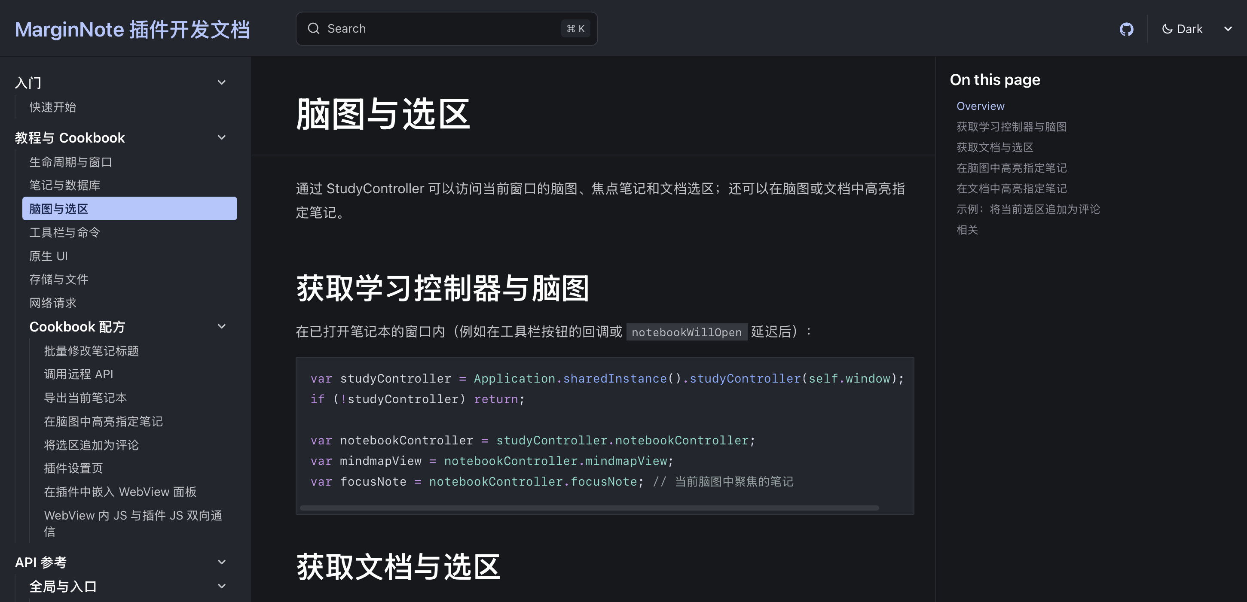This screenshot has width=1247, height=602.
Task: Jump to 获取文档与选区 in outline
Action: 994,147
